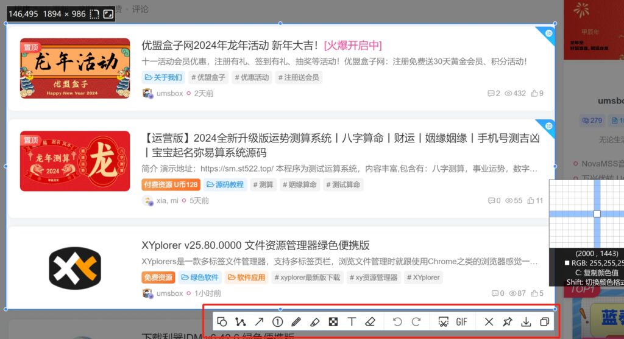
Task: Click the 11 likes thumbs-up icon
Action: coord(531,201)
